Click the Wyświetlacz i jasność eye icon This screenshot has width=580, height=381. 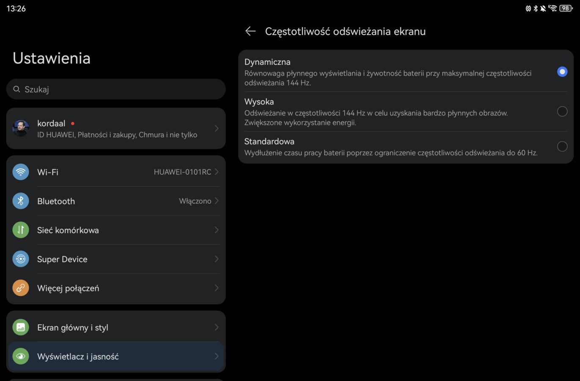coord(21,356)
